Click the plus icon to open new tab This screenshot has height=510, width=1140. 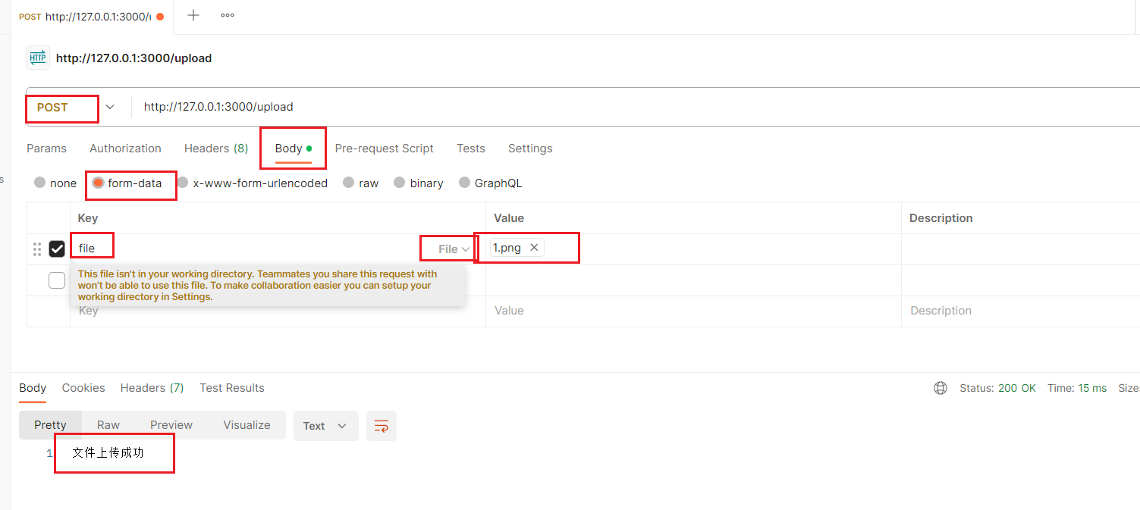coord(193,15)
